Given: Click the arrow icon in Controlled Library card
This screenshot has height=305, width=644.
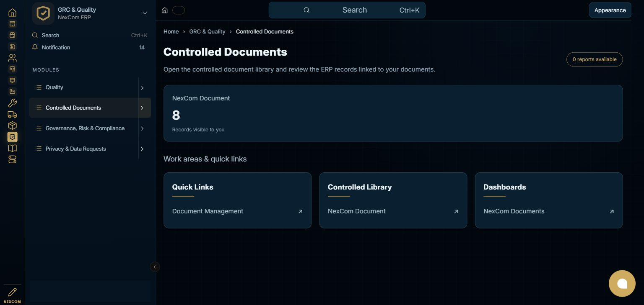Looking at the screenshot, I should pyautogui.click(x=456, y=212).
